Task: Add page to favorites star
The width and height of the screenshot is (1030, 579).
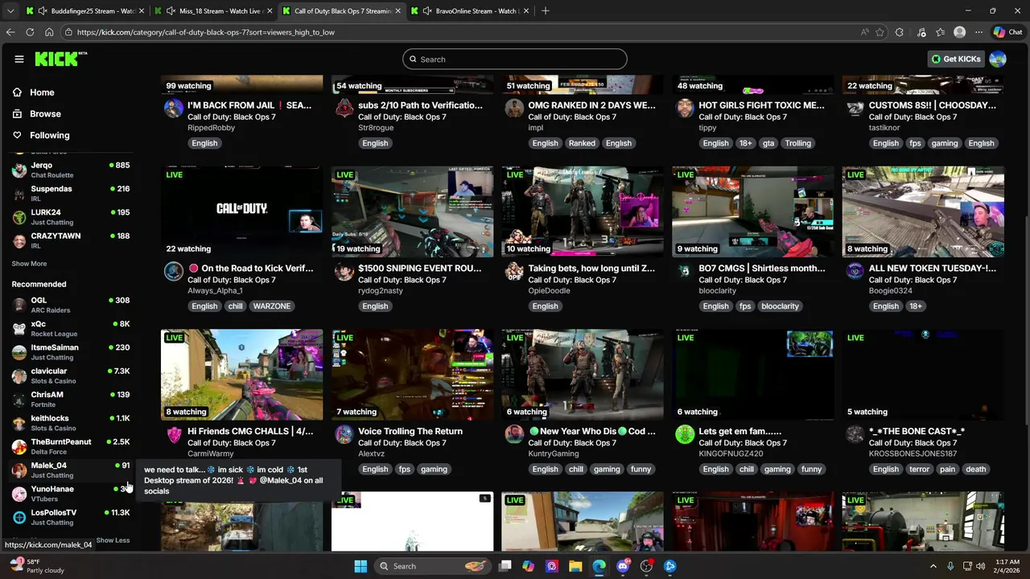Action: coord(880,32)
